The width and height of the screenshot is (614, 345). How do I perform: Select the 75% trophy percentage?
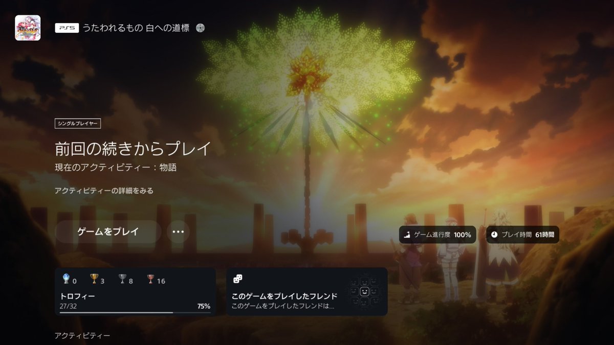tap(204, 306)
